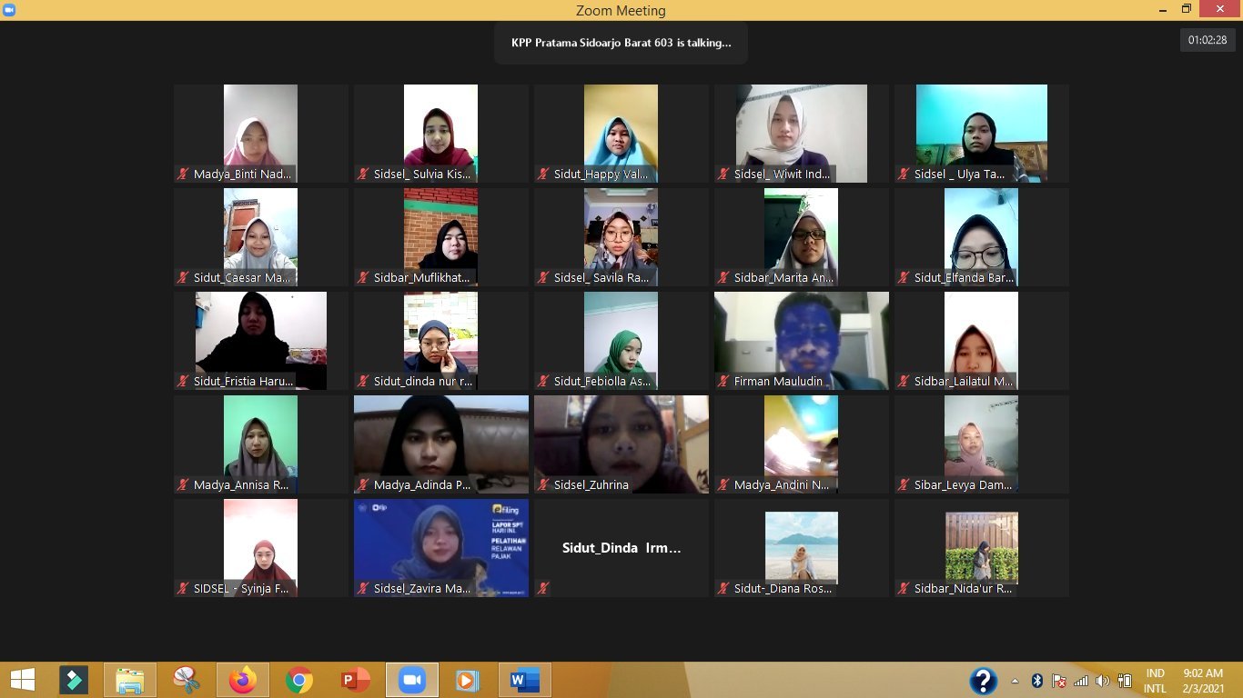Switch to Firefox in the taskbar
Viewport: 1243px width, 698px height.
[243, 680]
